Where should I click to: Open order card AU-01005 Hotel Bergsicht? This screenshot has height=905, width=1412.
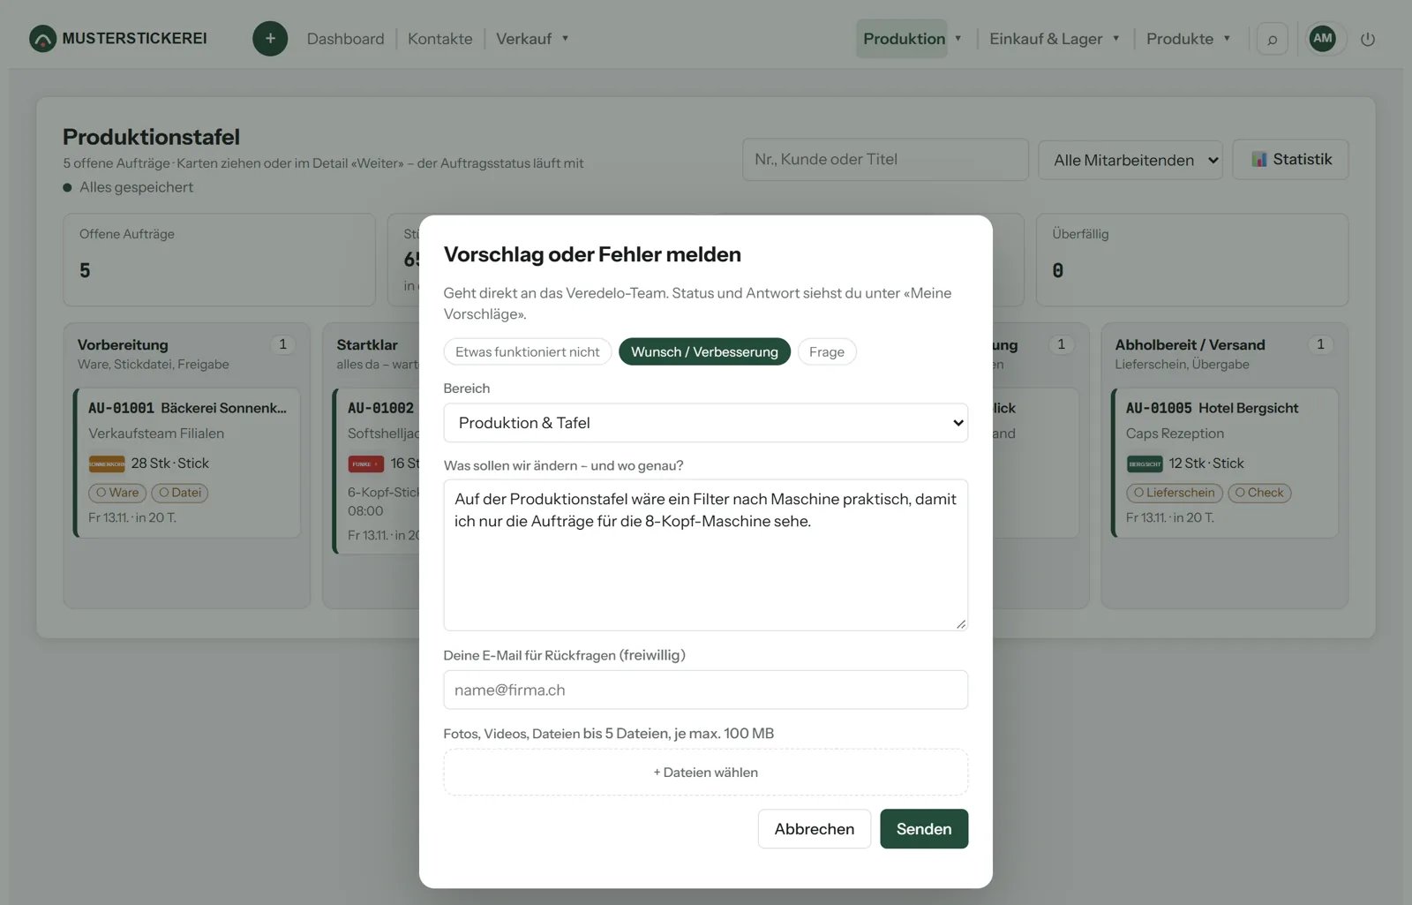coord(1225,463)
